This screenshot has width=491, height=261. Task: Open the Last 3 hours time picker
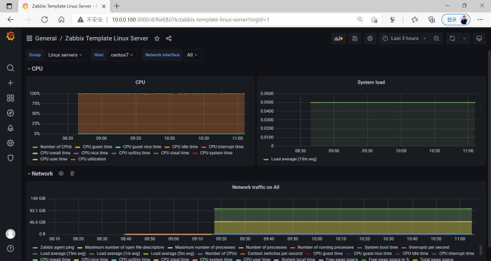tap(404, 38)
